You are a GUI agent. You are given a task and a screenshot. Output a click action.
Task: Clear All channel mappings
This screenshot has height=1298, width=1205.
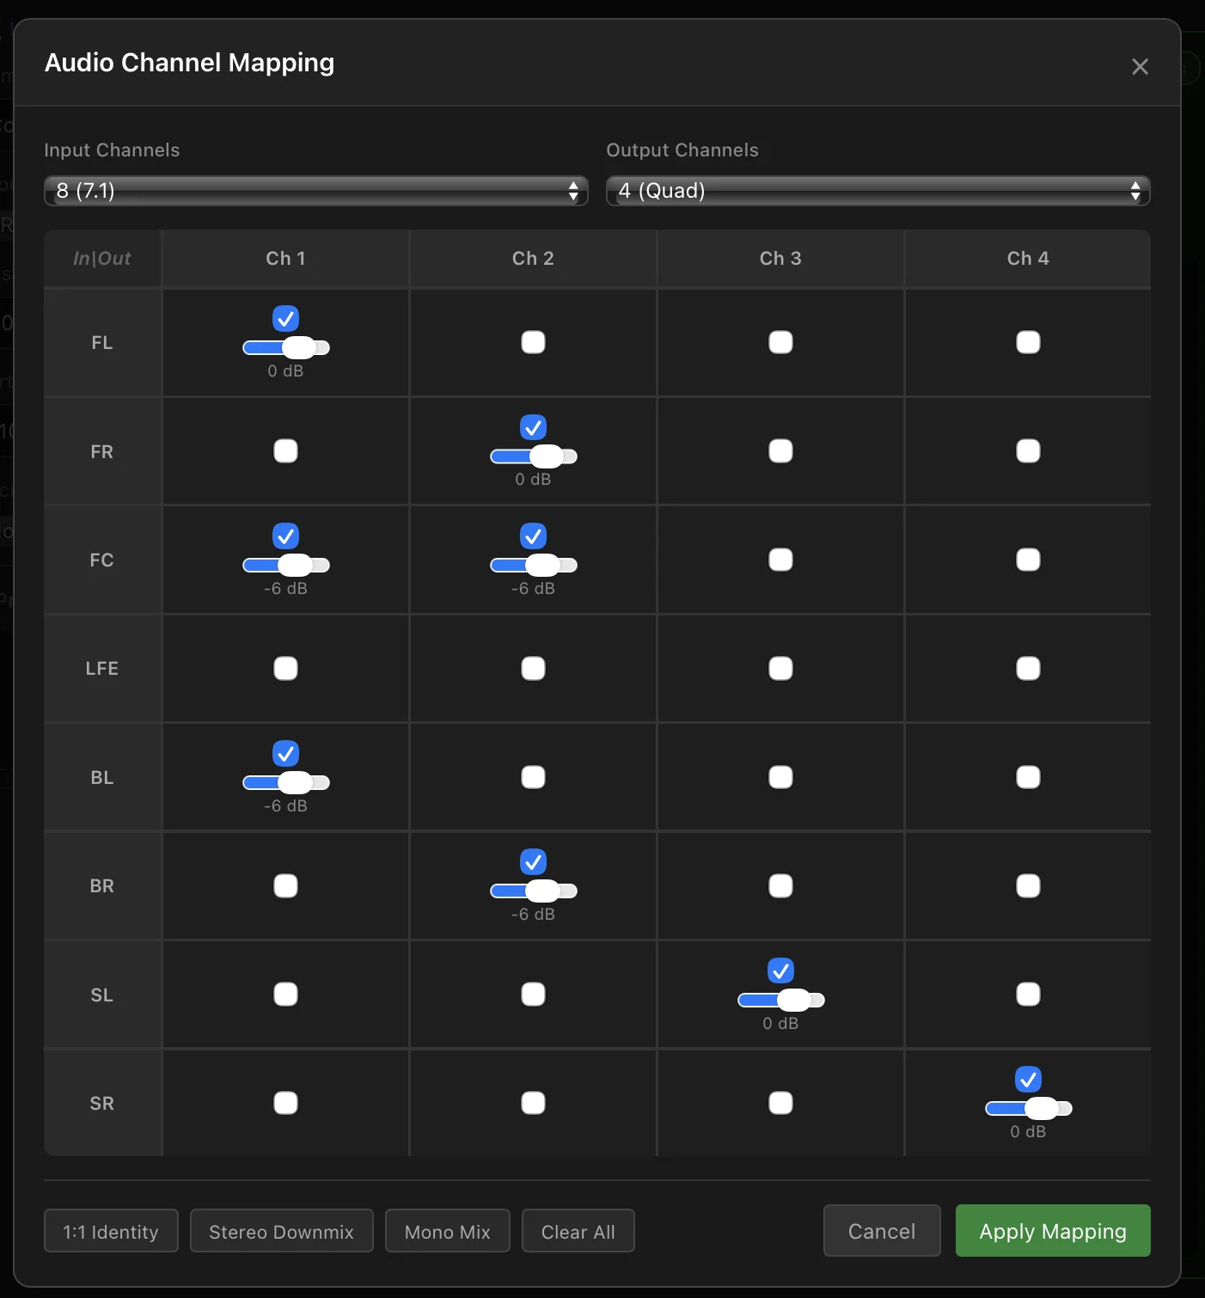578,1230
